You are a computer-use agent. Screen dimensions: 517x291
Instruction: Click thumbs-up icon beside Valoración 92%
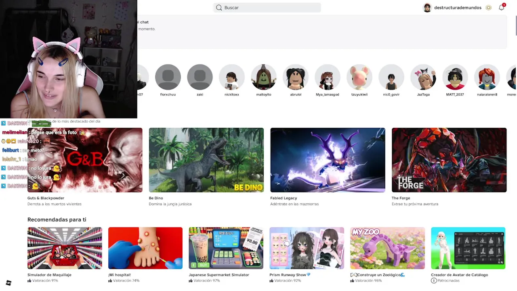[272, 280]
